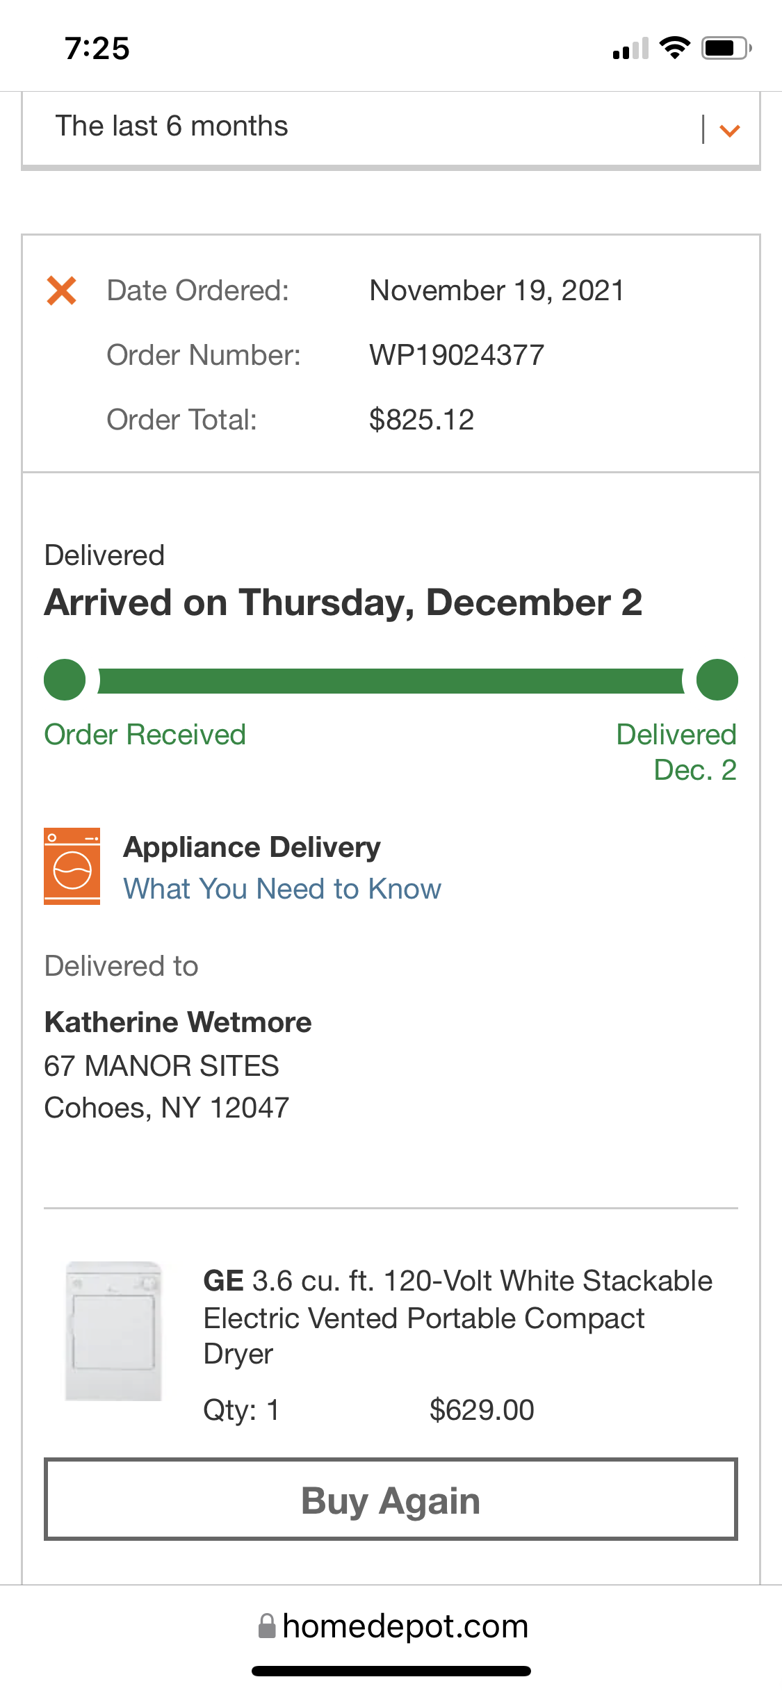Tap the battery indicator icon
782x1693 pixels.
pos(726,48)
